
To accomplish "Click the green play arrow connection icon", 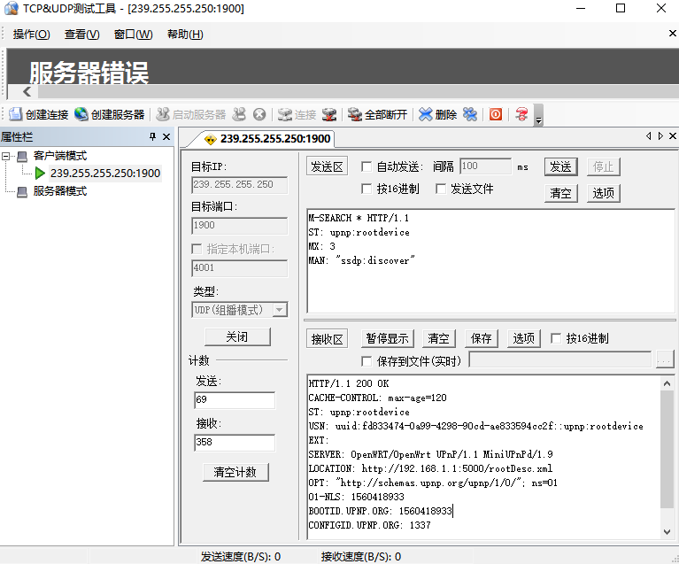I will pos(40,174).
